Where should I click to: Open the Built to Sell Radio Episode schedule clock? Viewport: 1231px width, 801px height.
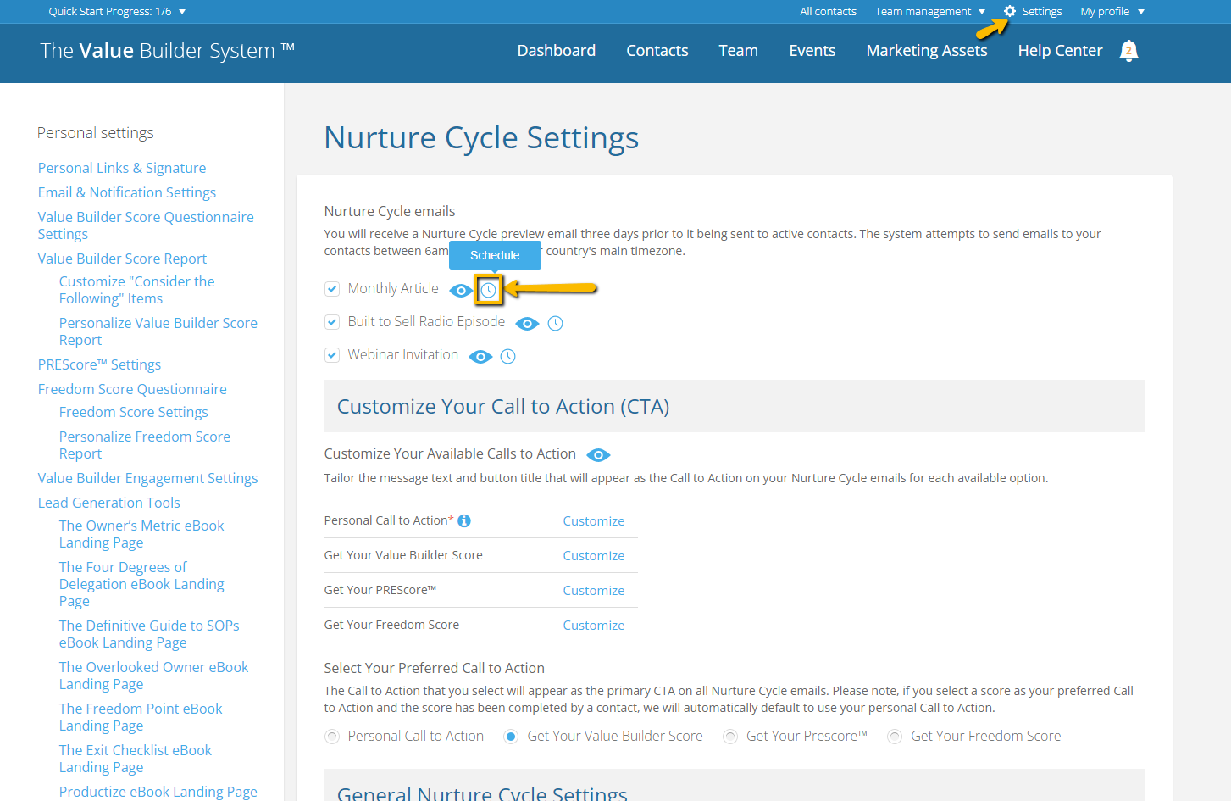point(555,323)
